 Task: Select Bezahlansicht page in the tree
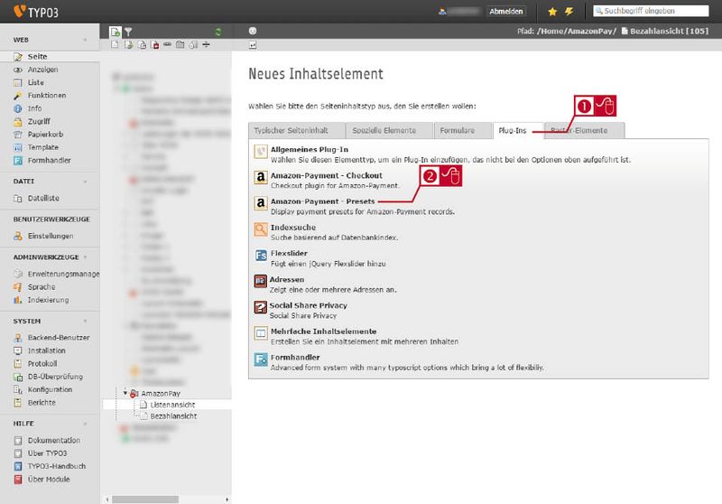pyautogui.click(x=173, y=416)
